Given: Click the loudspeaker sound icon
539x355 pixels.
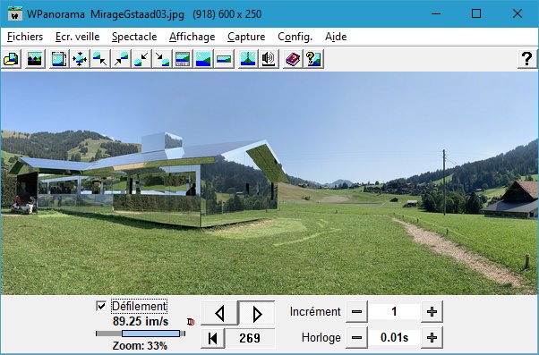Looking at the screenshot, I should (269, 59).
